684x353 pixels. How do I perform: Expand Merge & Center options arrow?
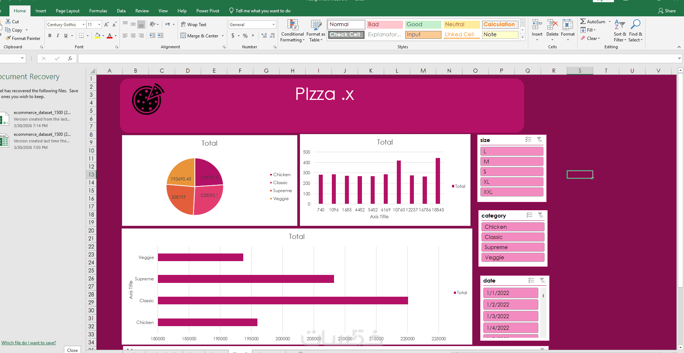(x=223, y=36)
